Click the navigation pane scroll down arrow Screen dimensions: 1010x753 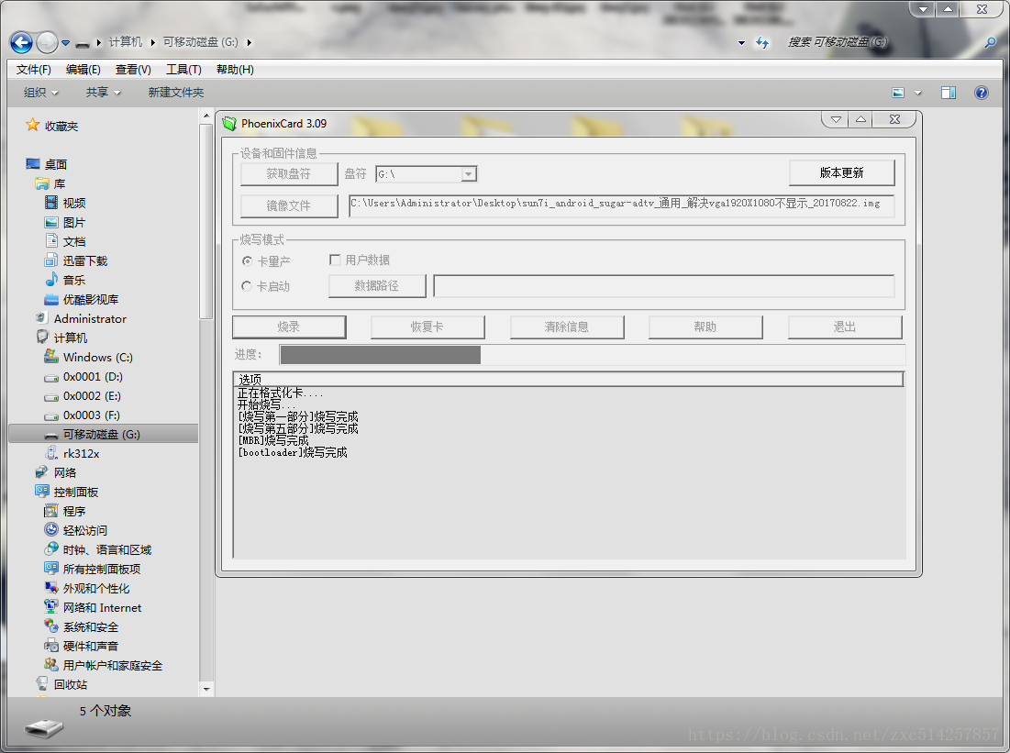coord(206,689)
